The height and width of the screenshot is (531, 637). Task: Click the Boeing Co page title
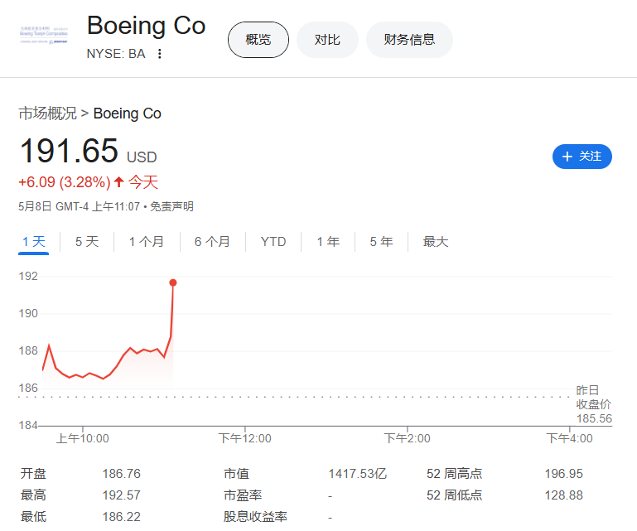click(x=147, y=26)
